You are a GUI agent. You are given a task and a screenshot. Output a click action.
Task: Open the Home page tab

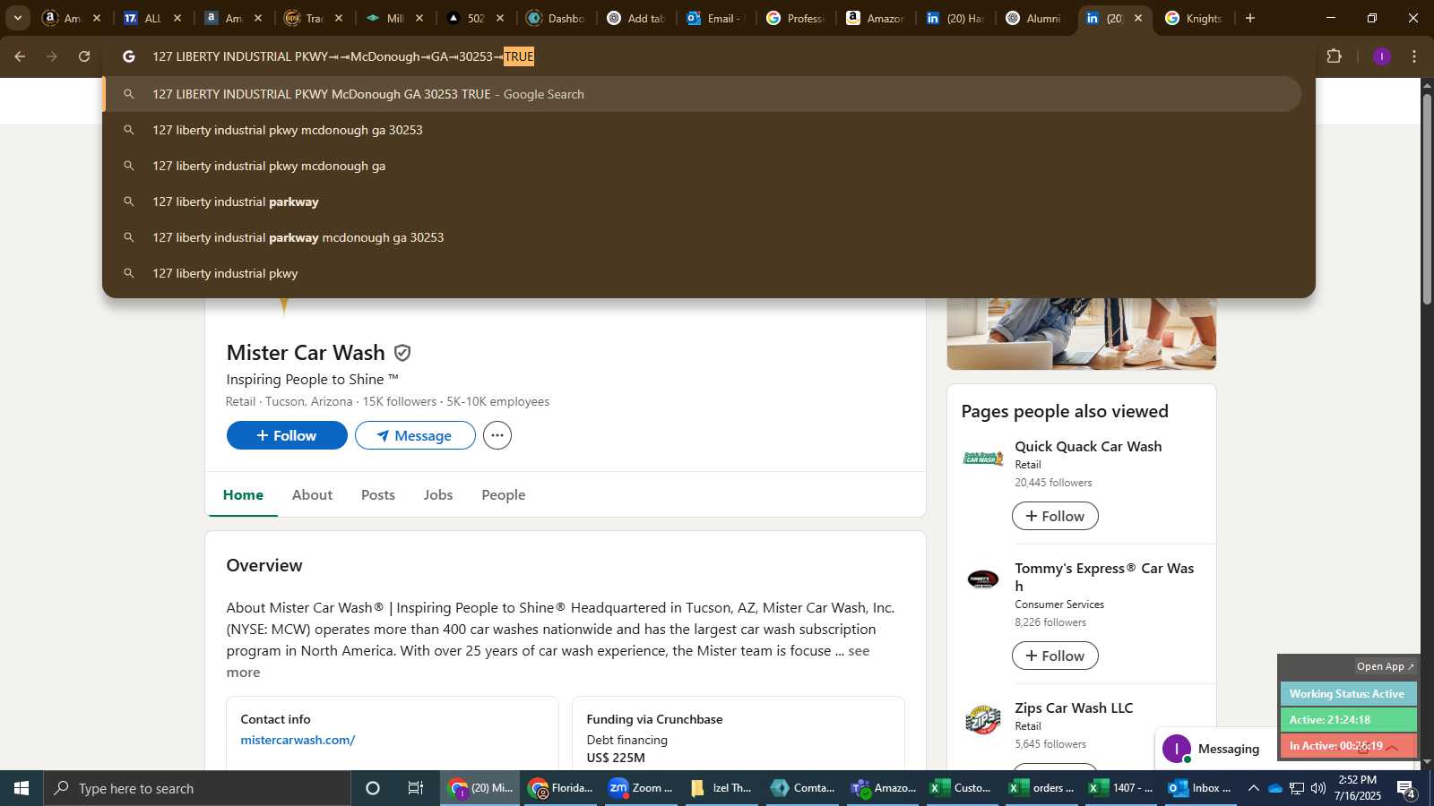point(243,494)
